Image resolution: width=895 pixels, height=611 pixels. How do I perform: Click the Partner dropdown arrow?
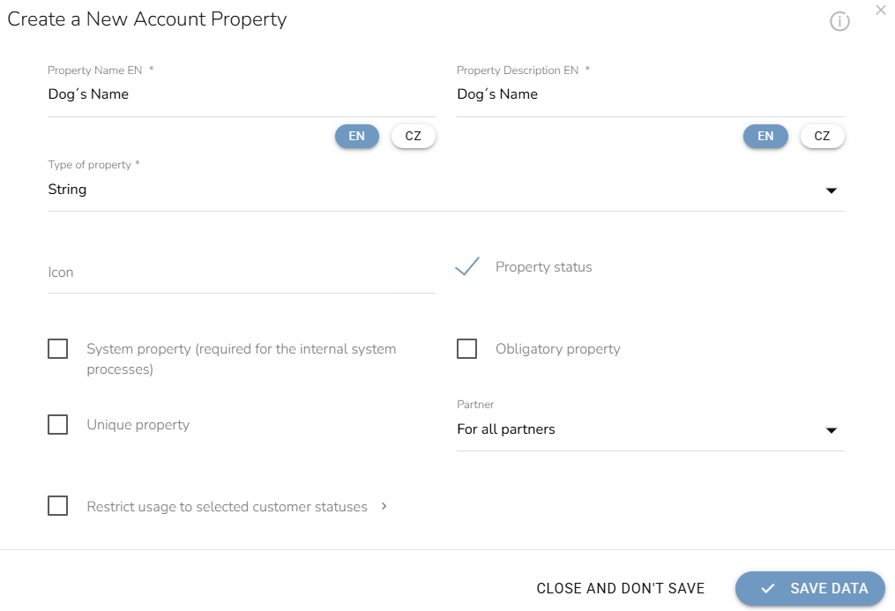click(x=831, y=430)
